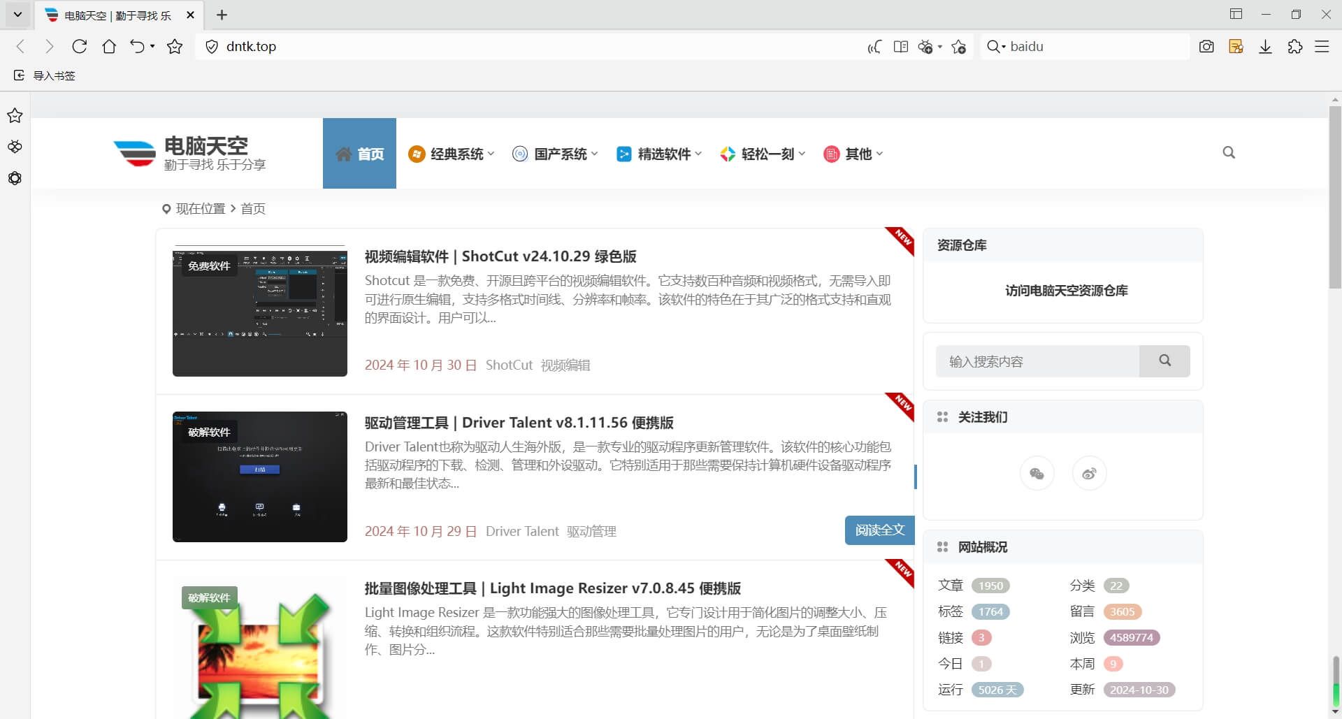Click the dntk.top address bar
This screenshot has height=719, width=1342.
pos(531,47)
